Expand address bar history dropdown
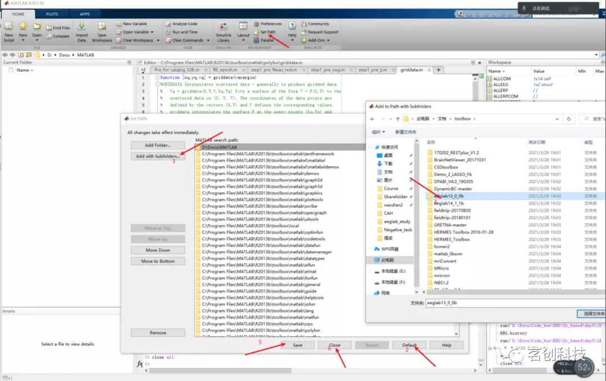Viewport: 606px width, 381px height. tap(557, 119)
